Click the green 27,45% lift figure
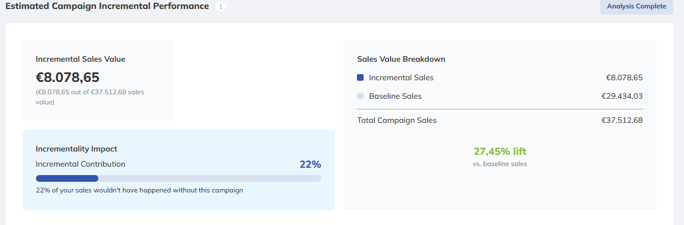Viewport: 684px width, 225px height. 500,151
